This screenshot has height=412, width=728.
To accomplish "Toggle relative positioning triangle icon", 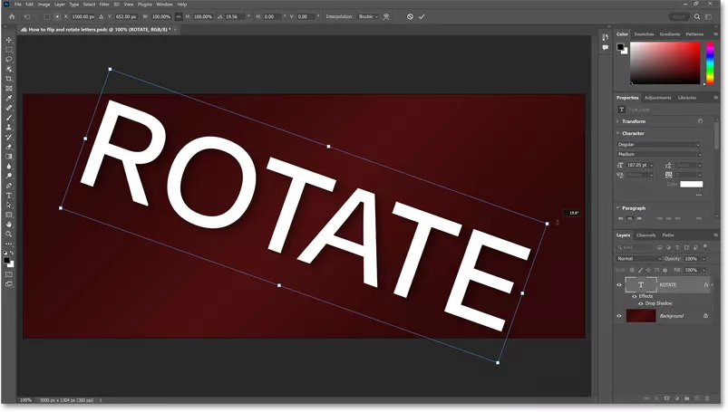I will click(x=102, y=16).
